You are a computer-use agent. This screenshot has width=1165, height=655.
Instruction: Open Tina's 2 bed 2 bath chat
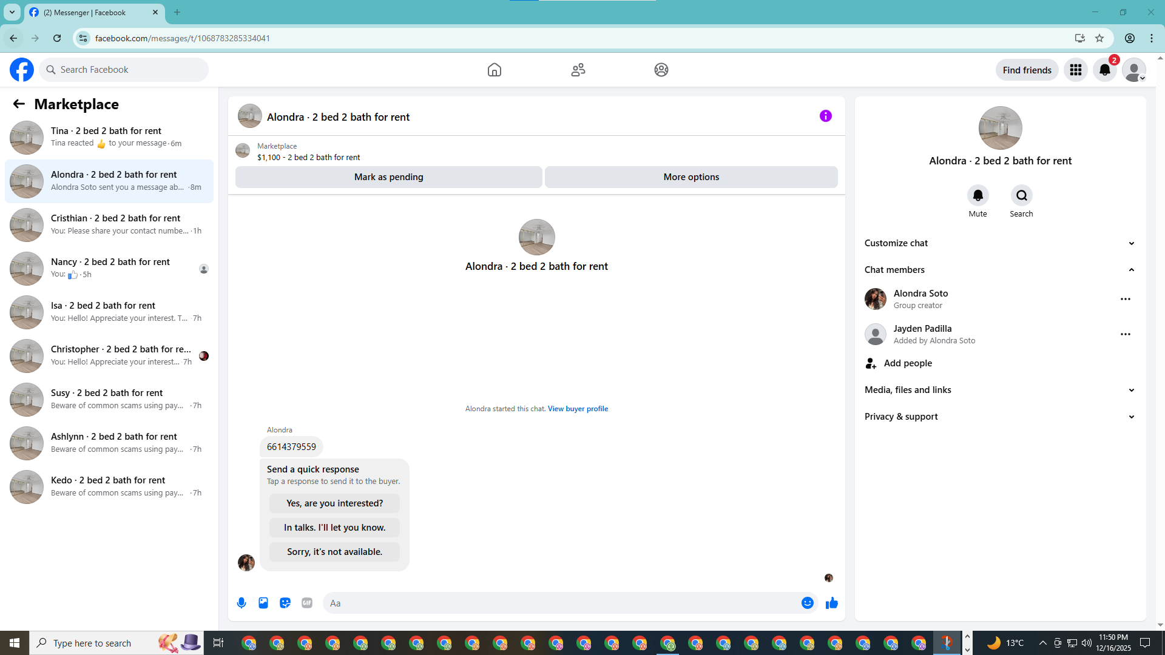[109, 138]
